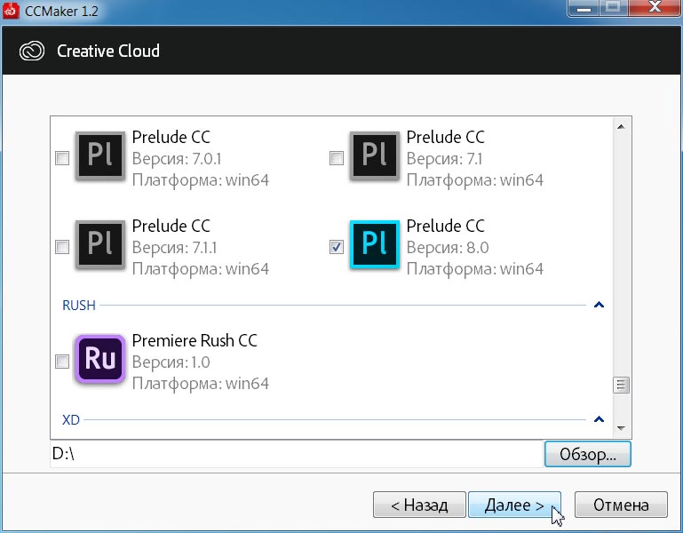
Task: Minimize the CCMaker window
Action: 584,8
